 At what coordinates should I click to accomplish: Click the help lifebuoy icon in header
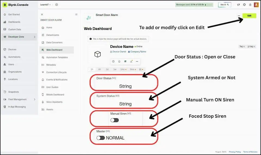pyautogui.click(x=244, y=5)
